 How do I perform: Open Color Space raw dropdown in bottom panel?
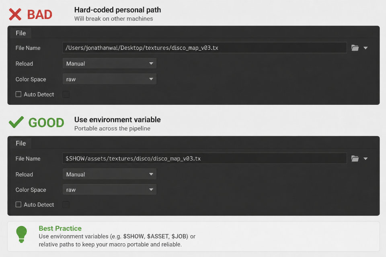point(109,190)
